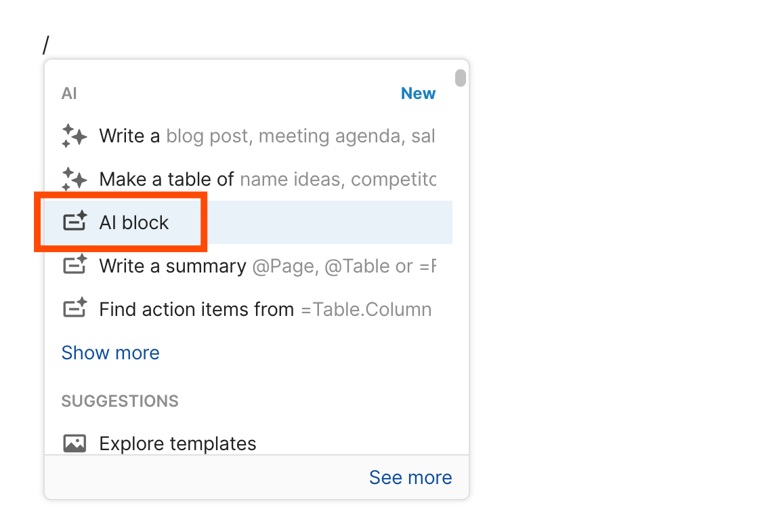The image size is (764, 522).
Task: Select the highlighted "AI block" entry
Action: coord(134,222)
